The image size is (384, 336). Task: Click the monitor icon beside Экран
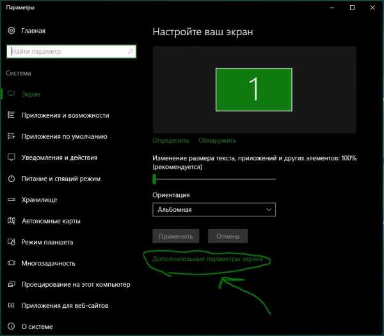12,94
